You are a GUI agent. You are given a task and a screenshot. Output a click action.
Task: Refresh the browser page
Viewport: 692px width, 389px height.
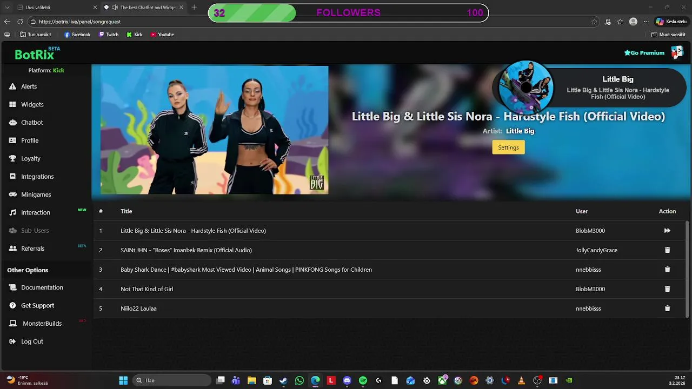pyautogui.click(x=20, y=22)
